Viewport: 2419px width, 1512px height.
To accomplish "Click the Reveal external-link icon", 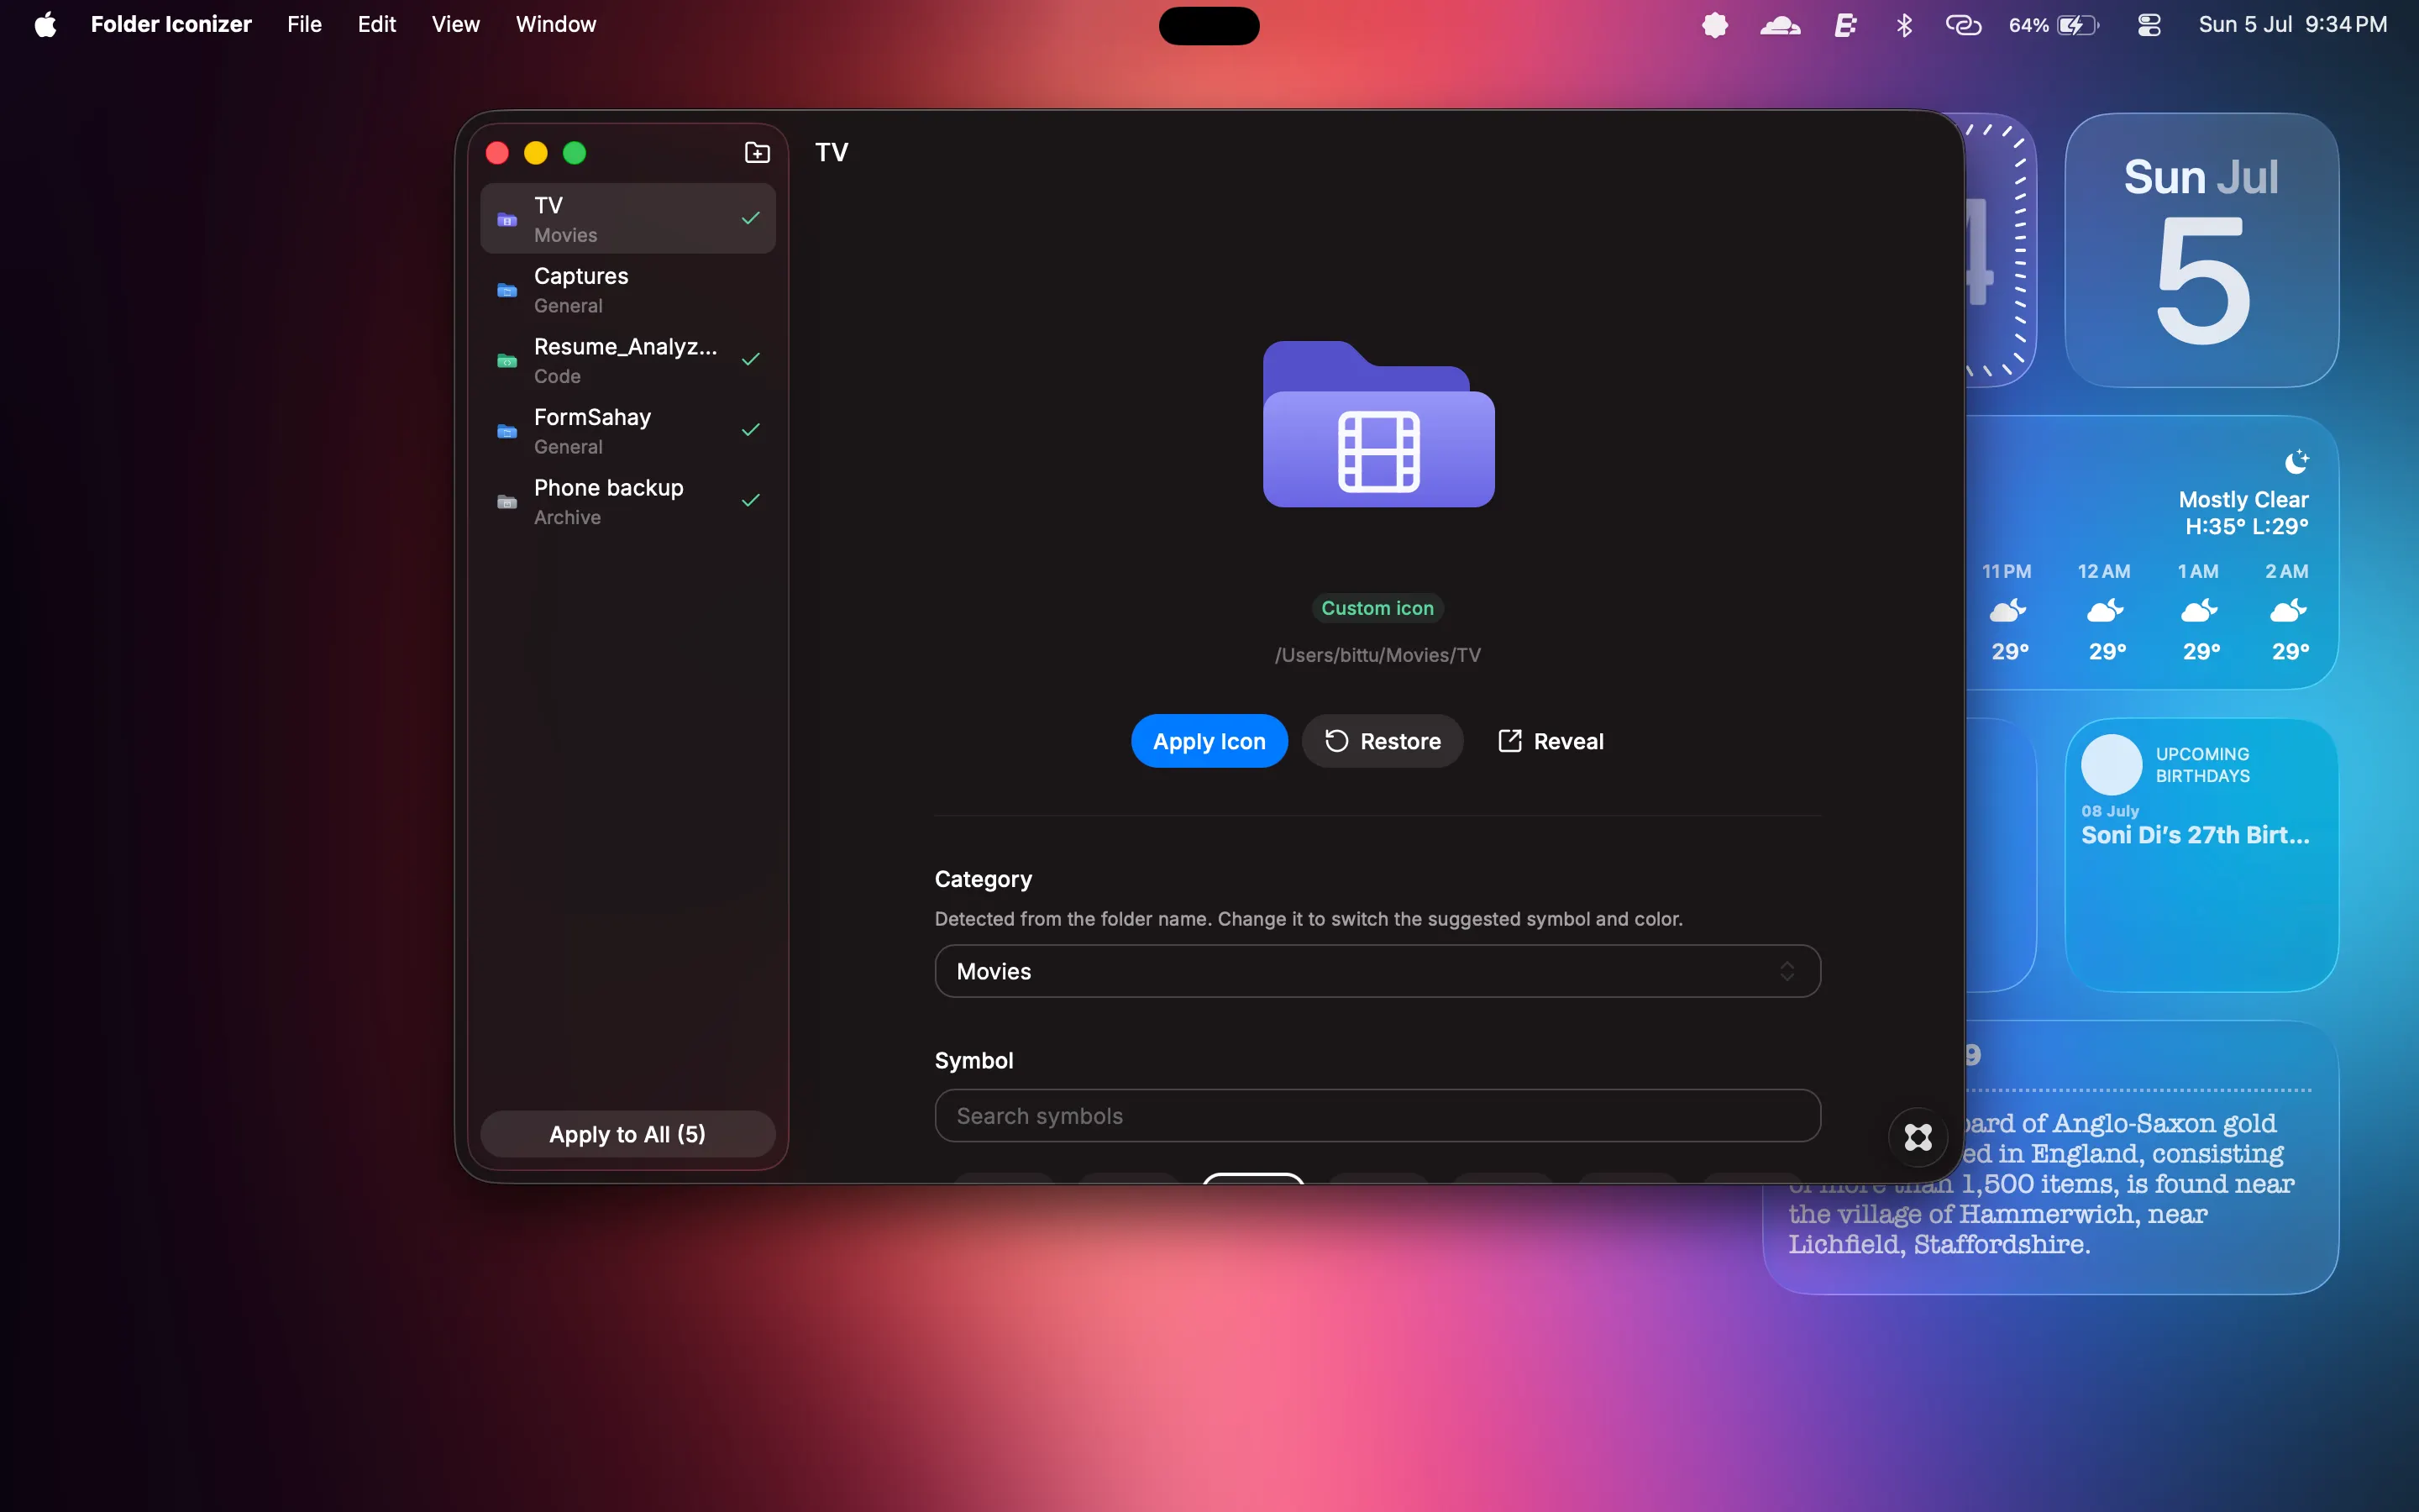I will click(x=1509, y=741).
